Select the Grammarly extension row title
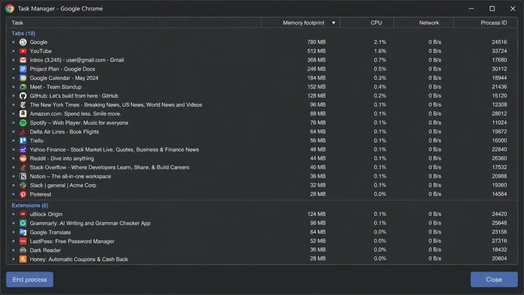 [90, 223]
